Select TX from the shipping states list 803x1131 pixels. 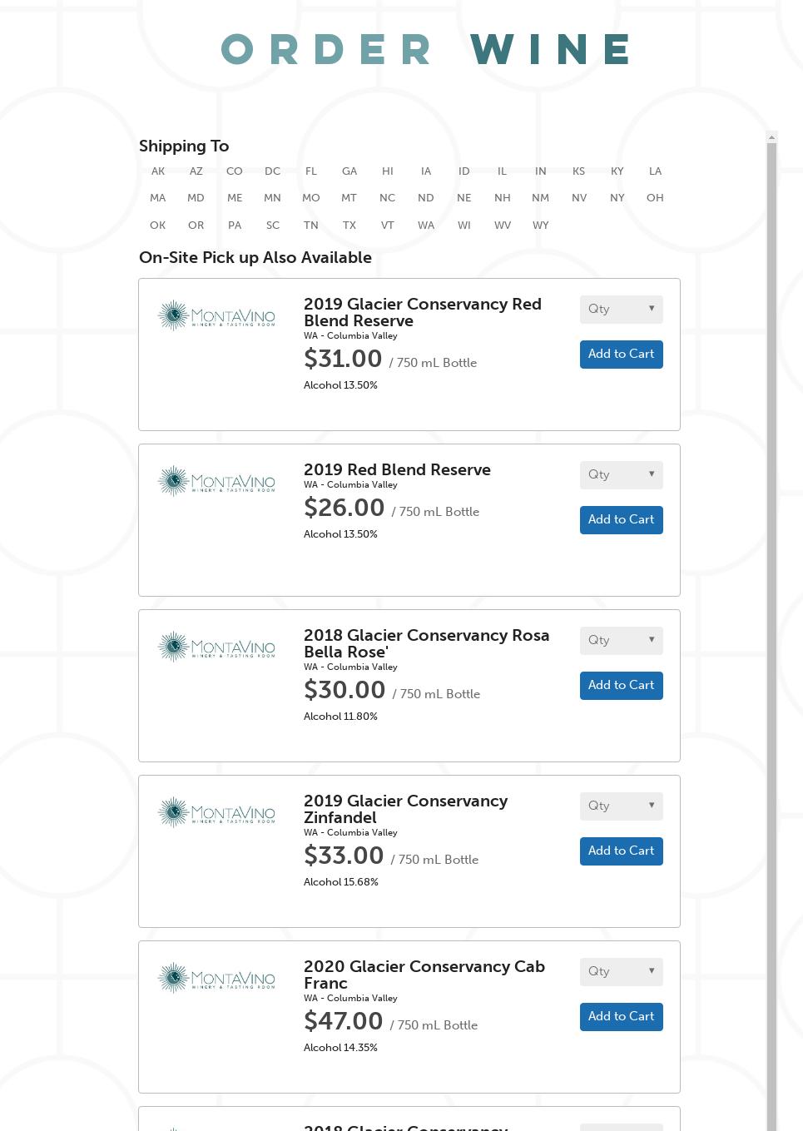349,225
